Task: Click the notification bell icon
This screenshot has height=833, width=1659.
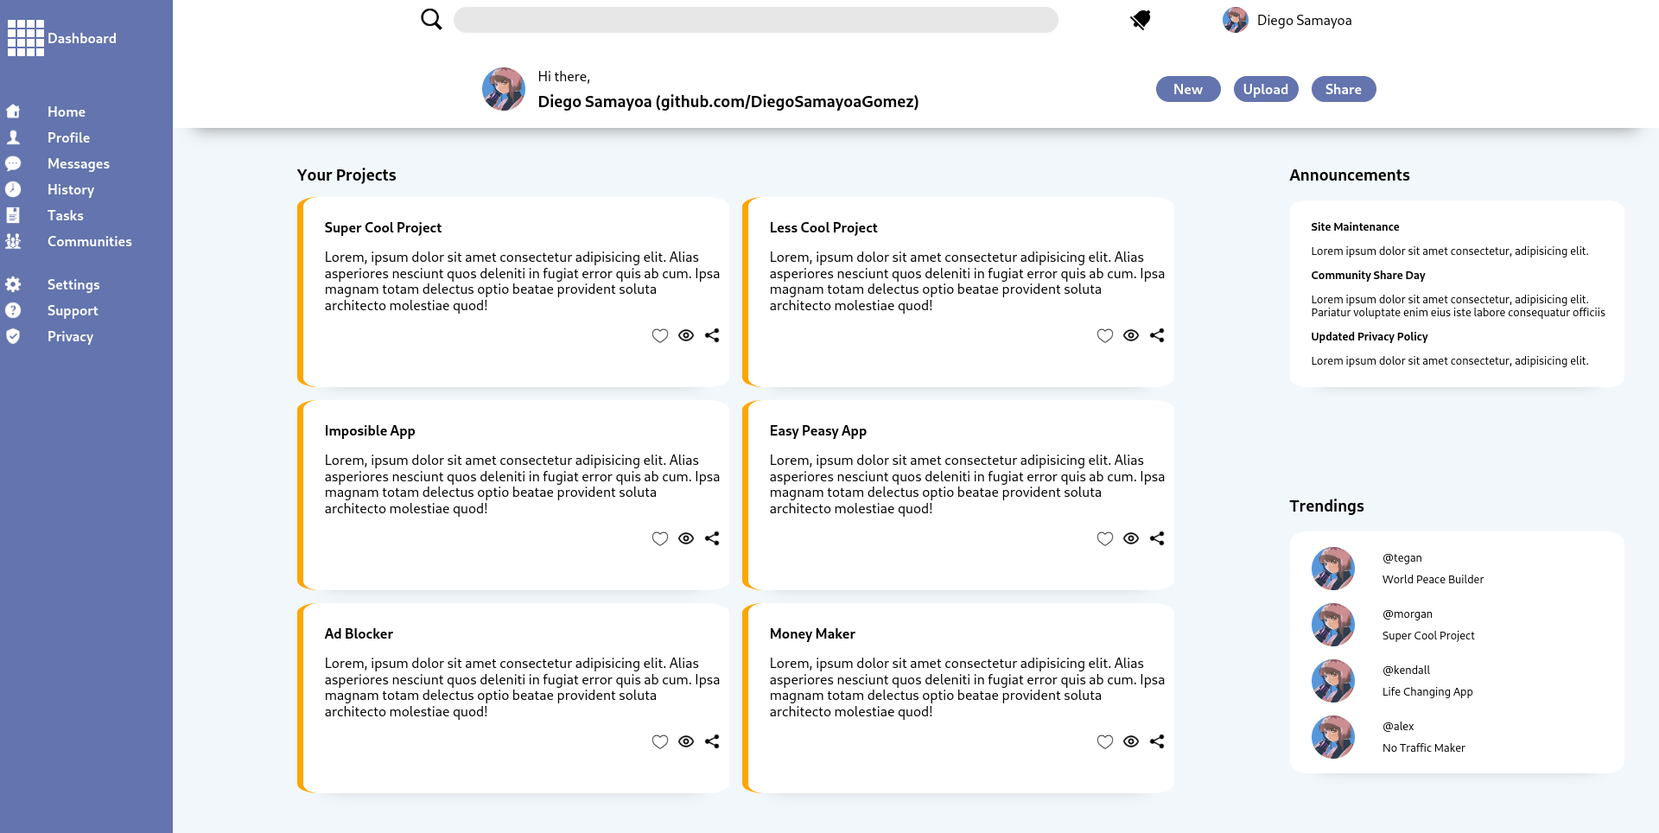Action: point(1141,20)
